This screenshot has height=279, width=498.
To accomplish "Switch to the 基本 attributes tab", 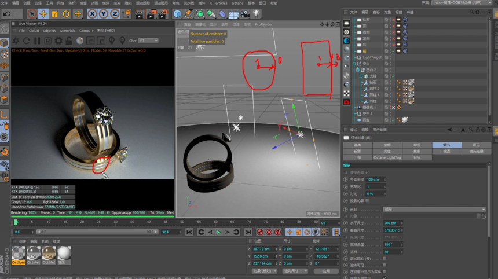I will point(358,145).
